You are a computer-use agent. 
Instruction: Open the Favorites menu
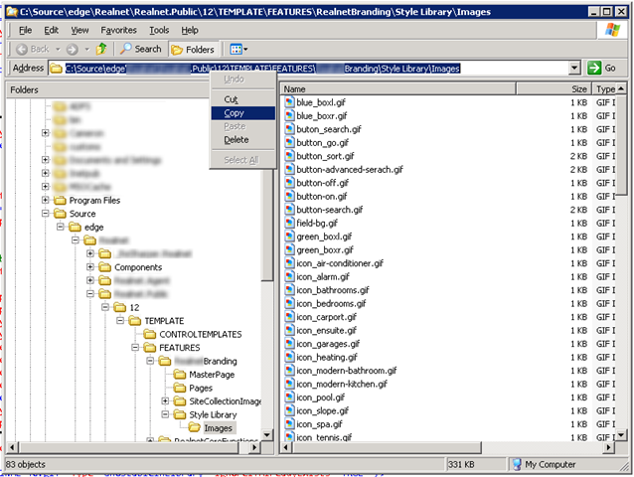click(118, 31)
